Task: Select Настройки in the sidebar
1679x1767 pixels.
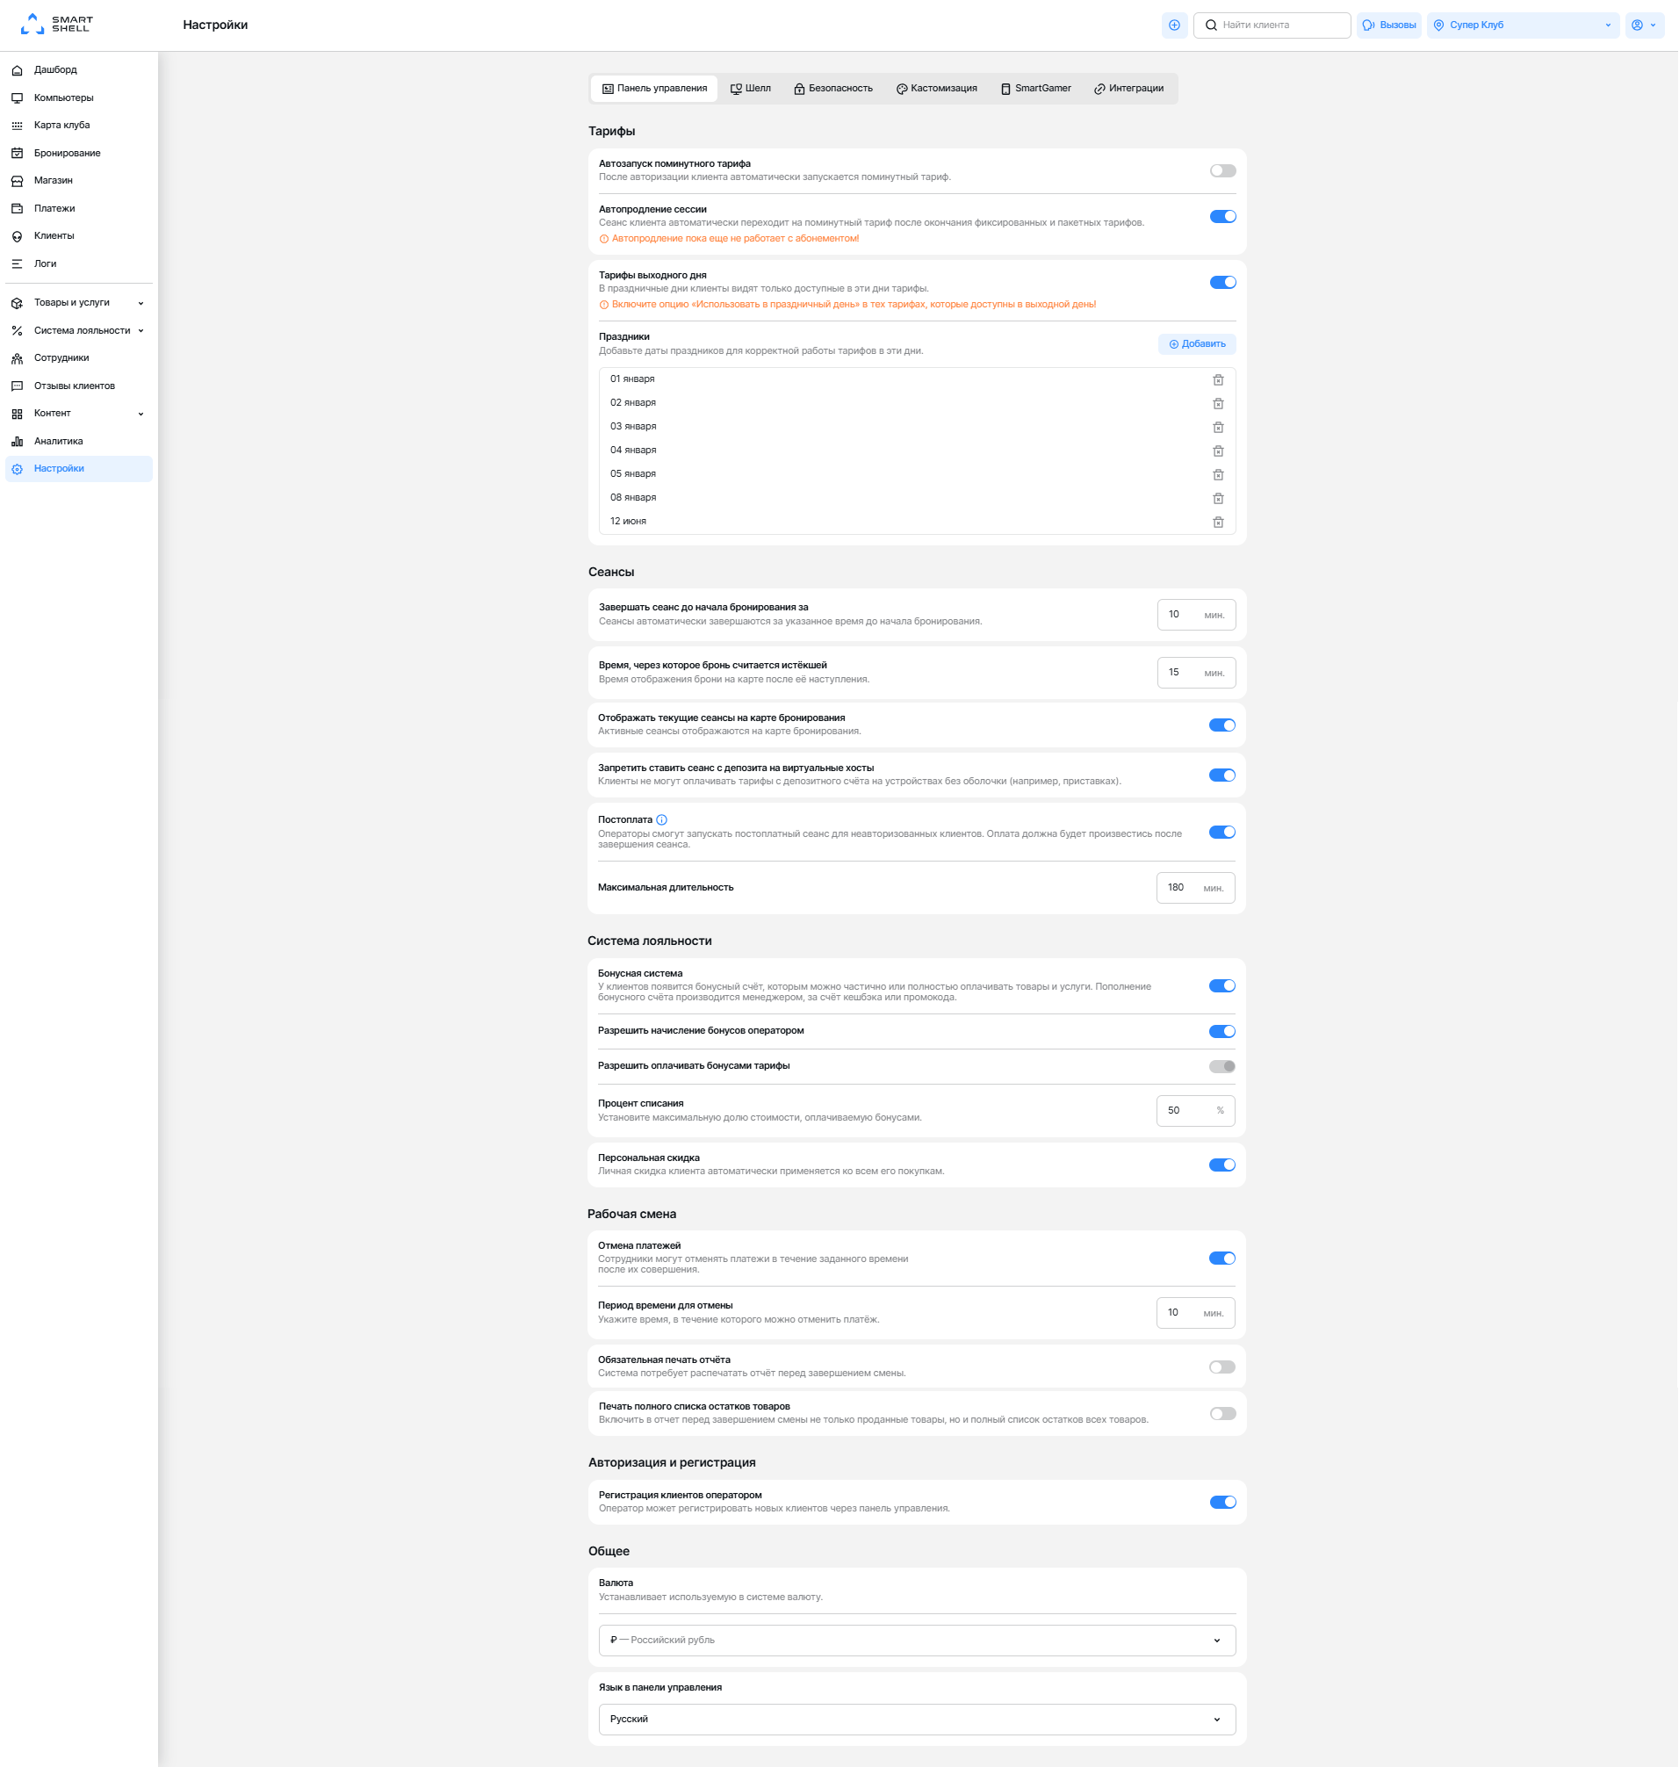Action: [x=79, y=469]
